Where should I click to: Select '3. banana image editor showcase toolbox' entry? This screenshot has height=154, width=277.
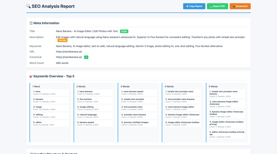click(227, 114)
